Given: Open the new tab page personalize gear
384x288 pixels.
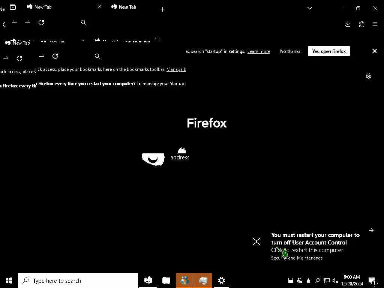Looking at the screenshot, I should (369, 76).
